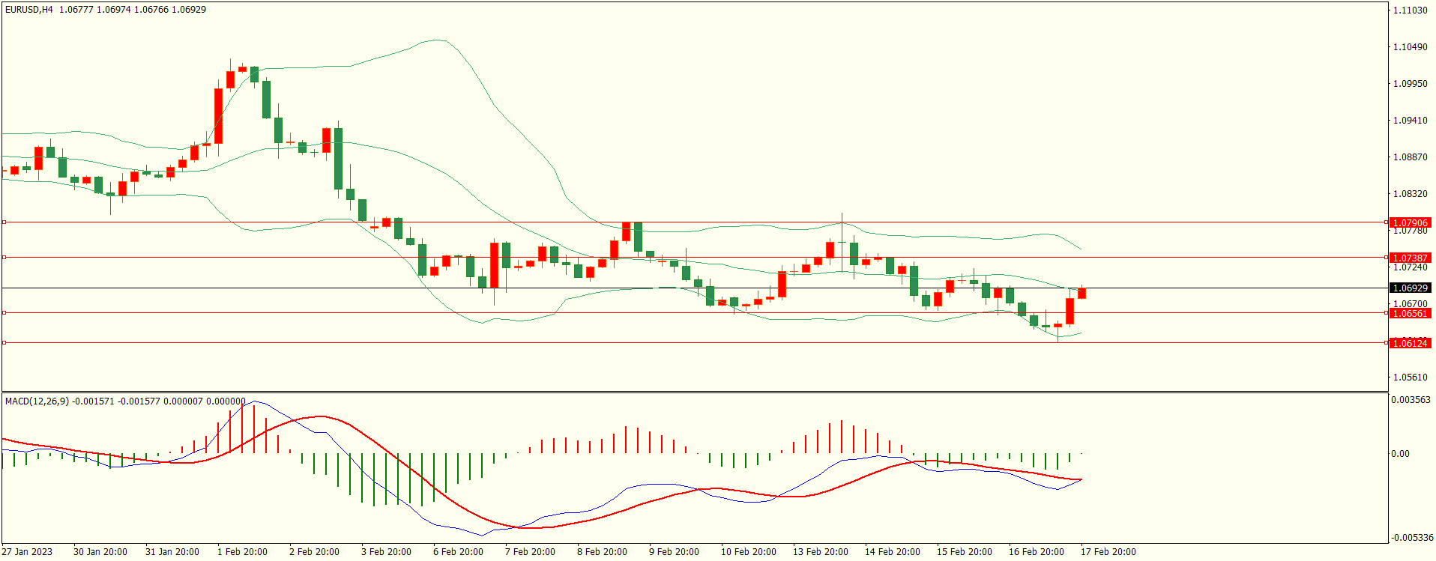Viewport: 1436px width, 561px height.
Task: Click left anchor of the 1.06124 line
Action: tap(4, 342)
